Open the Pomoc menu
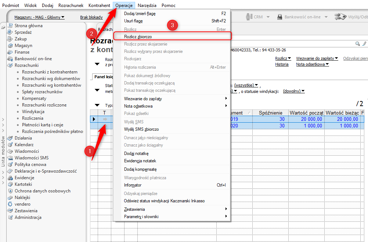 [169, 6]
